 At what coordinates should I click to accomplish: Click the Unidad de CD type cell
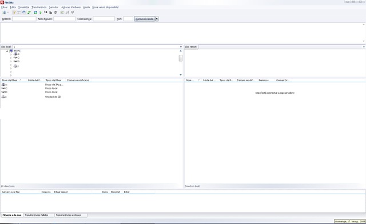53,97
